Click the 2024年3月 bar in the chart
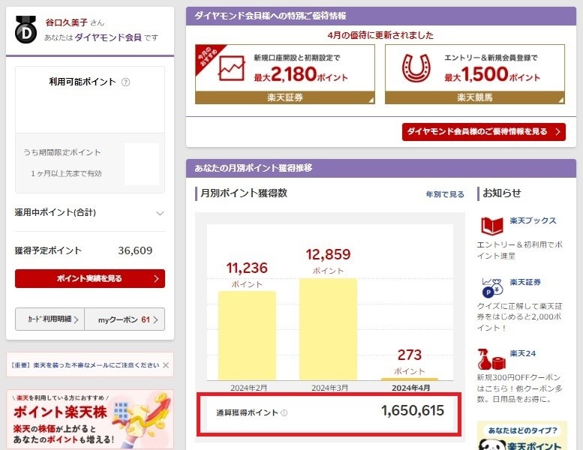Screen dimensions: 583x450 (x=329, y=329)
